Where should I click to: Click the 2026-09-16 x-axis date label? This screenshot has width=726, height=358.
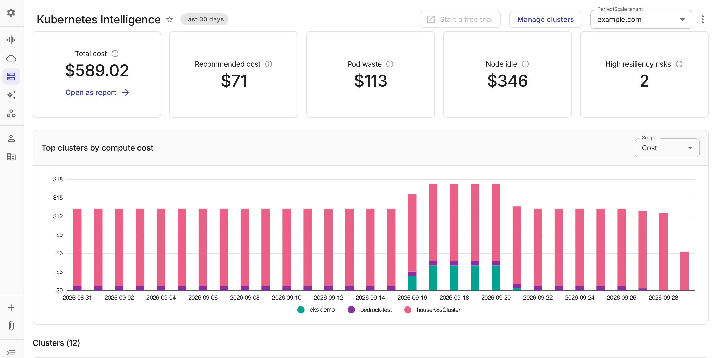point(412,298)
